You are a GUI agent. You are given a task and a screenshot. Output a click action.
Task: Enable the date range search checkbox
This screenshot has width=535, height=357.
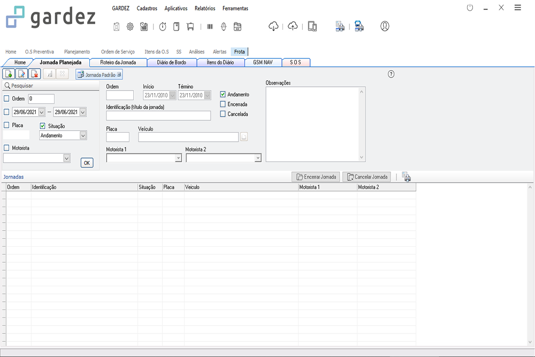[x=6, y=112]
